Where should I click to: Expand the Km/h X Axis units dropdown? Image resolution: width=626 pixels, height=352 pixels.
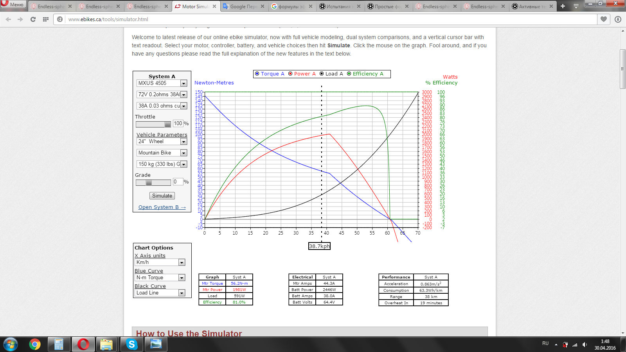click(x=182, y=262)
